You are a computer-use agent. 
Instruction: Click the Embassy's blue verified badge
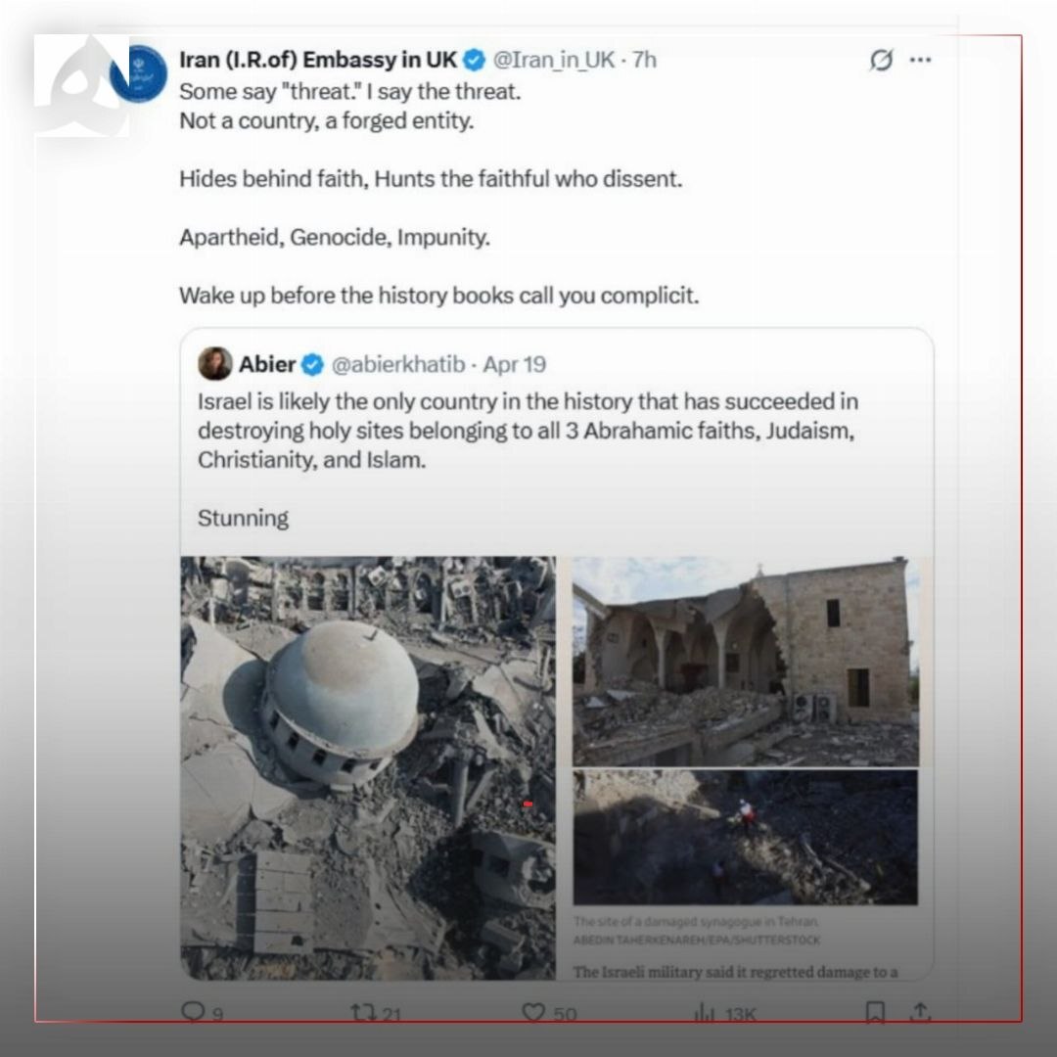tap(475, 60)
